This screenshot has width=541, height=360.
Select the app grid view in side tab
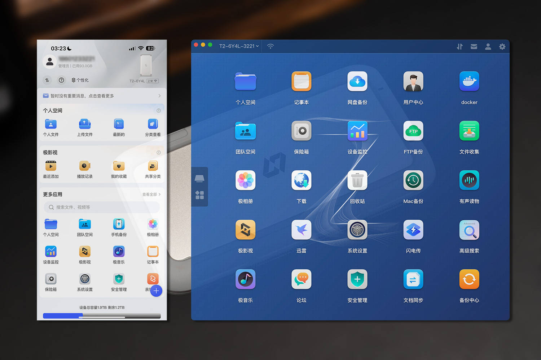(x=199, y=195)
